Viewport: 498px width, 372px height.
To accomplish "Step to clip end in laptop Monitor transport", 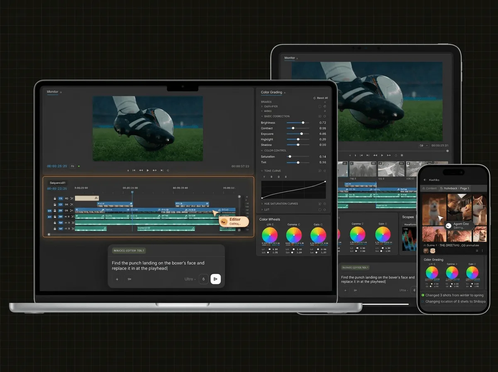I will (x=162, y=170).
